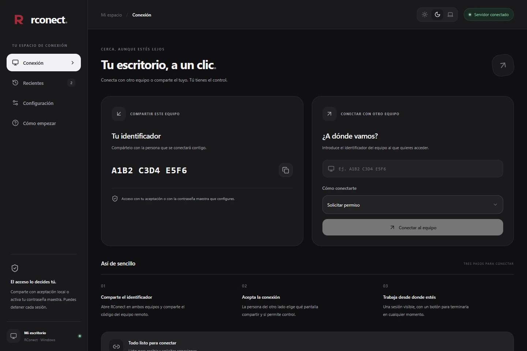Viewport: 527px width, 351px height.
Task: Click the ¿A dónde vamos? heading
Action: [x=350, y=136]
